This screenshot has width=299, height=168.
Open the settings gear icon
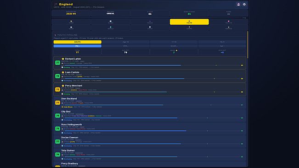pos(244,4)
